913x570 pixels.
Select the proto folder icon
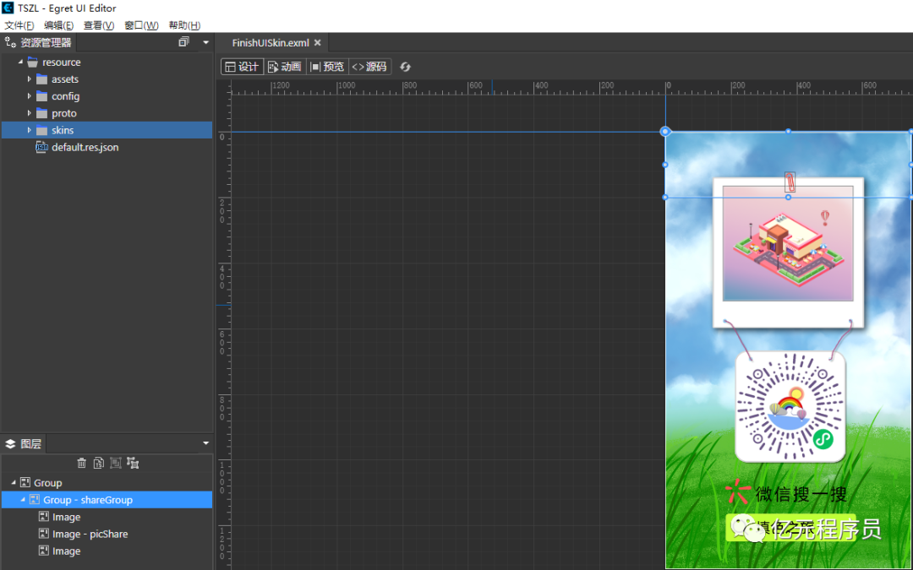pos(42,113)
